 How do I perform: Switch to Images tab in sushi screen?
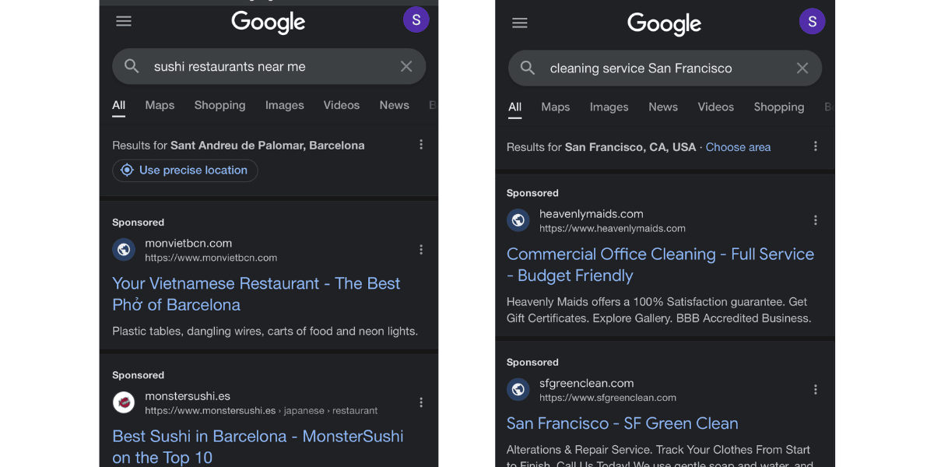coord(284,105)
